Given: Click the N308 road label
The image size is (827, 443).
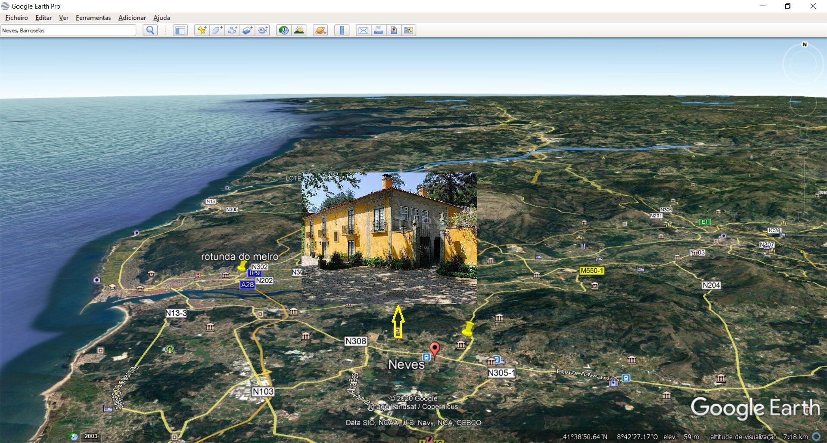Looking at the screenshot, I should [x=356, y=341].
